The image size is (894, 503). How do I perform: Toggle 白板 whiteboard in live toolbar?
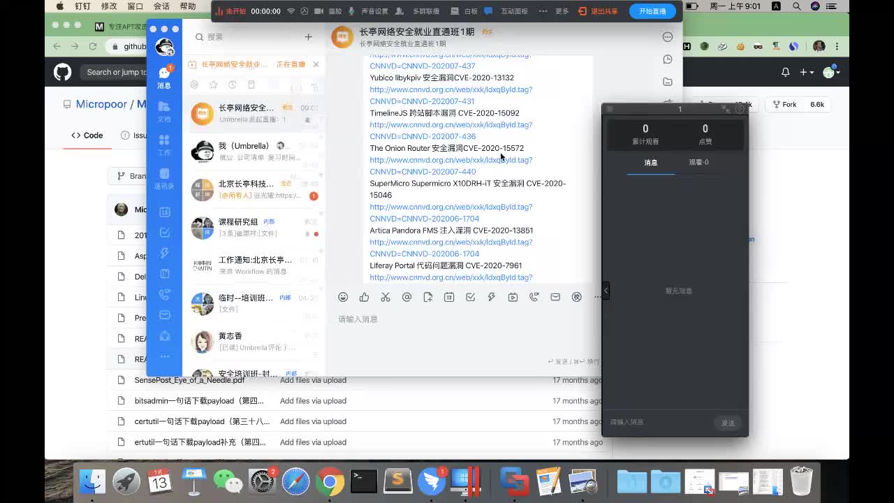point(464,11)
